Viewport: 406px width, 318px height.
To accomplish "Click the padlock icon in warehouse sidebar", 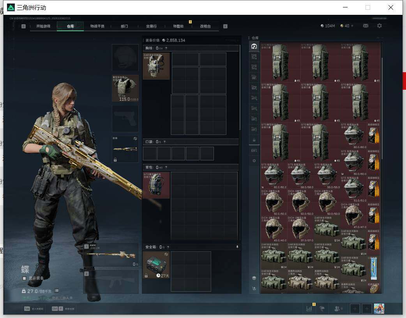I will click(254, 140).
